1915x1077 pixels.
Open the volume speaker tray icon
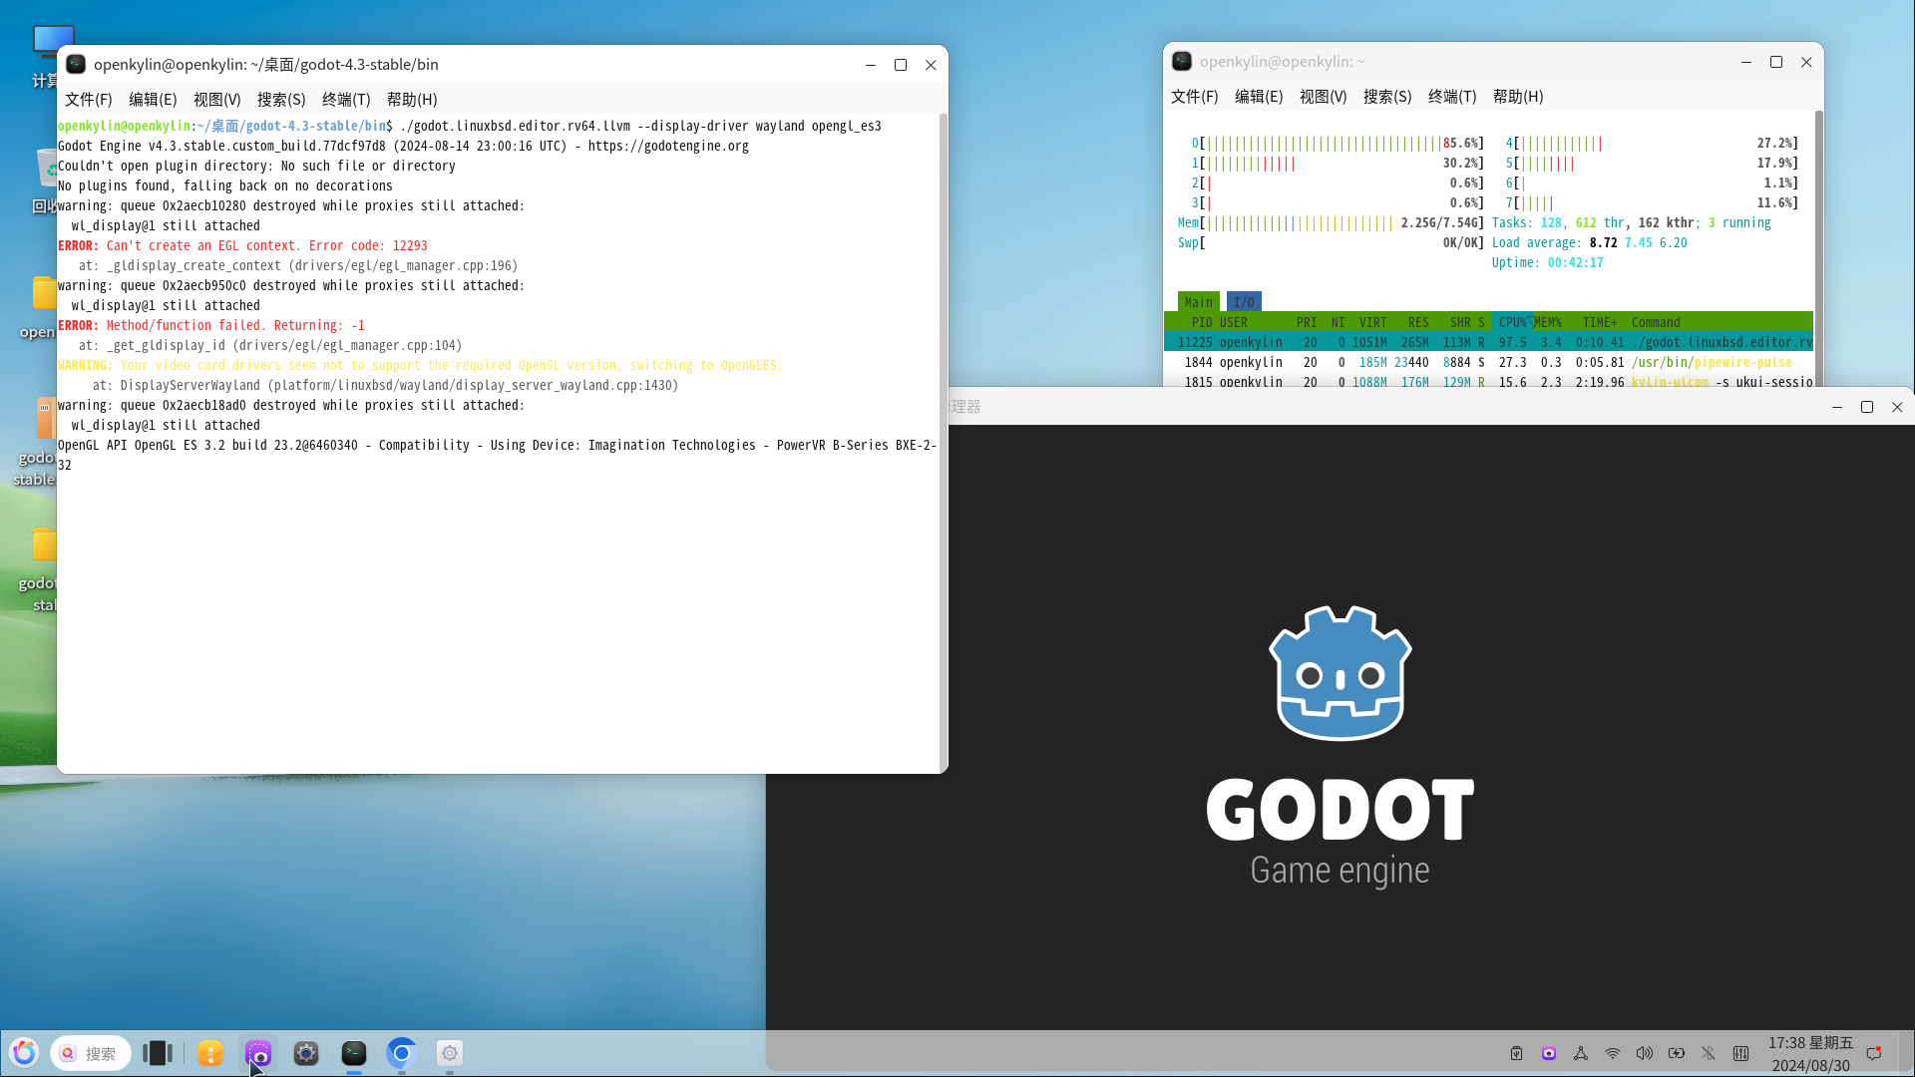point(1645,1053)
